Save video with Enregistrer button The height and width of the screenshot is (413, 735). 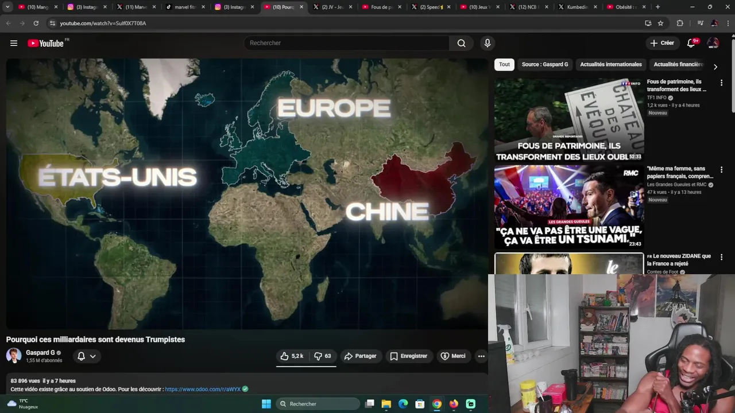coord(408,356)
